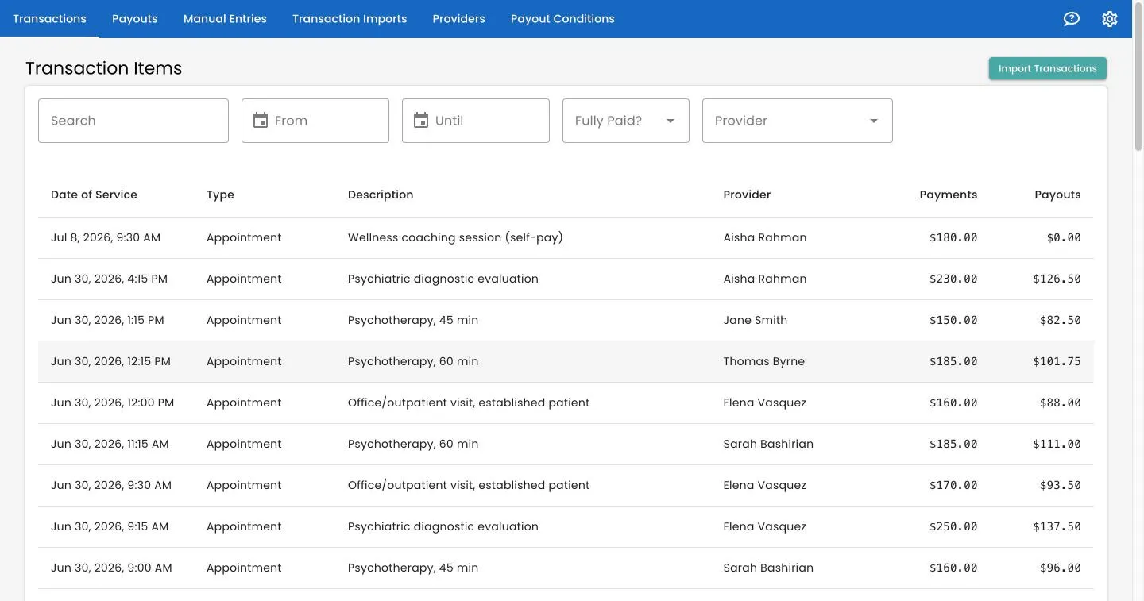The height and width of the screenshot is (601, 1144).
Task: Click the From date field
Action: pos(315,121)
